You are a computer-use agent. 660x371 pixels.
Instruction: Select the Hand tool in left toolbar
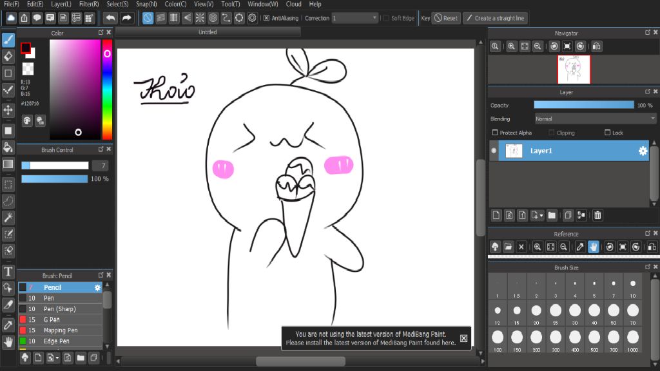[x=8, y=342]
